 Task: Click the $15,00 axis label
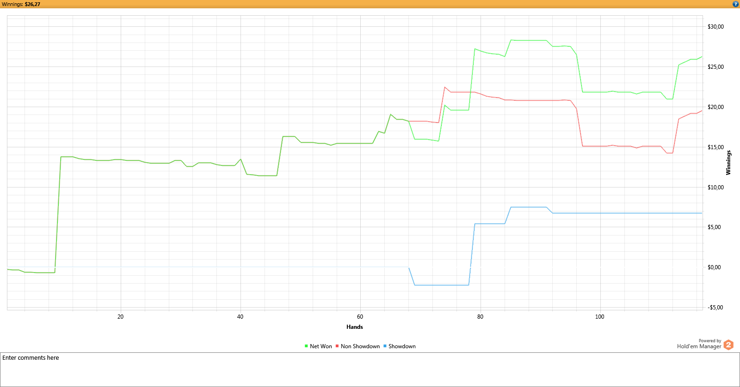click(715, 147)
